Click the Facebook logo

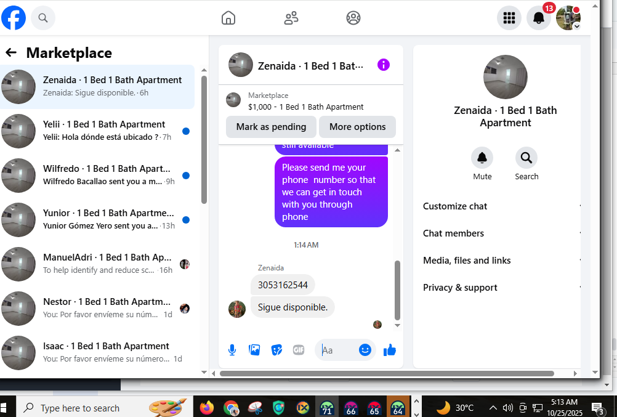14,18
